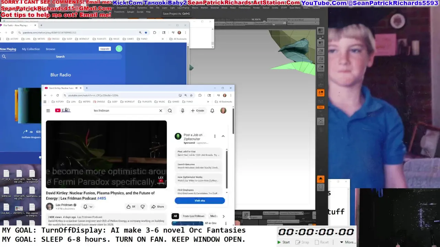Image resolution: width=440 pixels, height=247 pixels.
Task: Open MUSIC bookmark folder in Pandora window
Action: point(114,39)
